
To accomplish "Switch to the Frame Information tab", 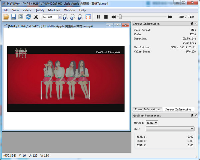I will [147, 109].
